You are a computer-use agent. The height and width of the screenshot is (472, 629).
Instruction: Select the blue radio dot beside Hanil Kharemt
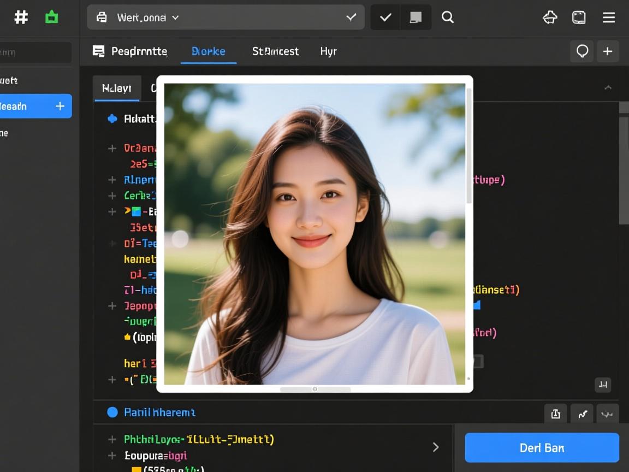tap(112, 412)
